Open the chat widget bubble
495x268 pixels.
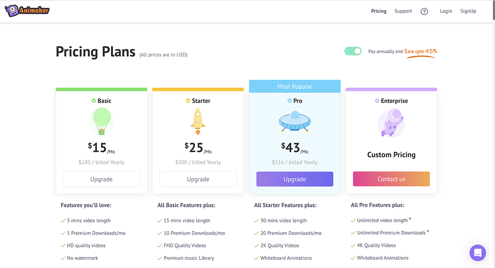[x=478, y=252]
